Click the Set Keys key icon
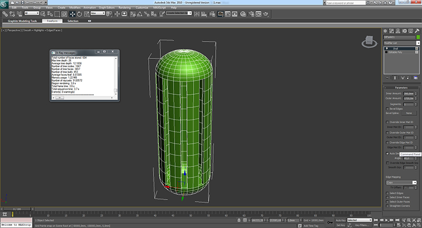422x228 pixels. pos(330,222)
